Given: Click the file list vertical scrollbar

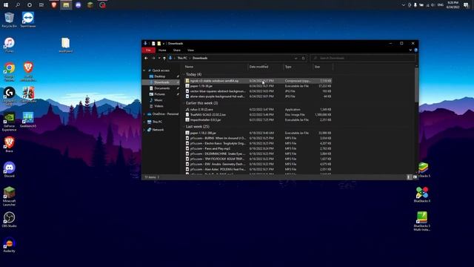Looking at the screenshot, I should coord(416,85).
